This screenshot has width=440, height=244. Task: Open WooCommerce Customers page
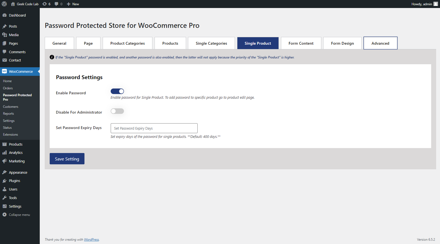[x=11, y=107]
